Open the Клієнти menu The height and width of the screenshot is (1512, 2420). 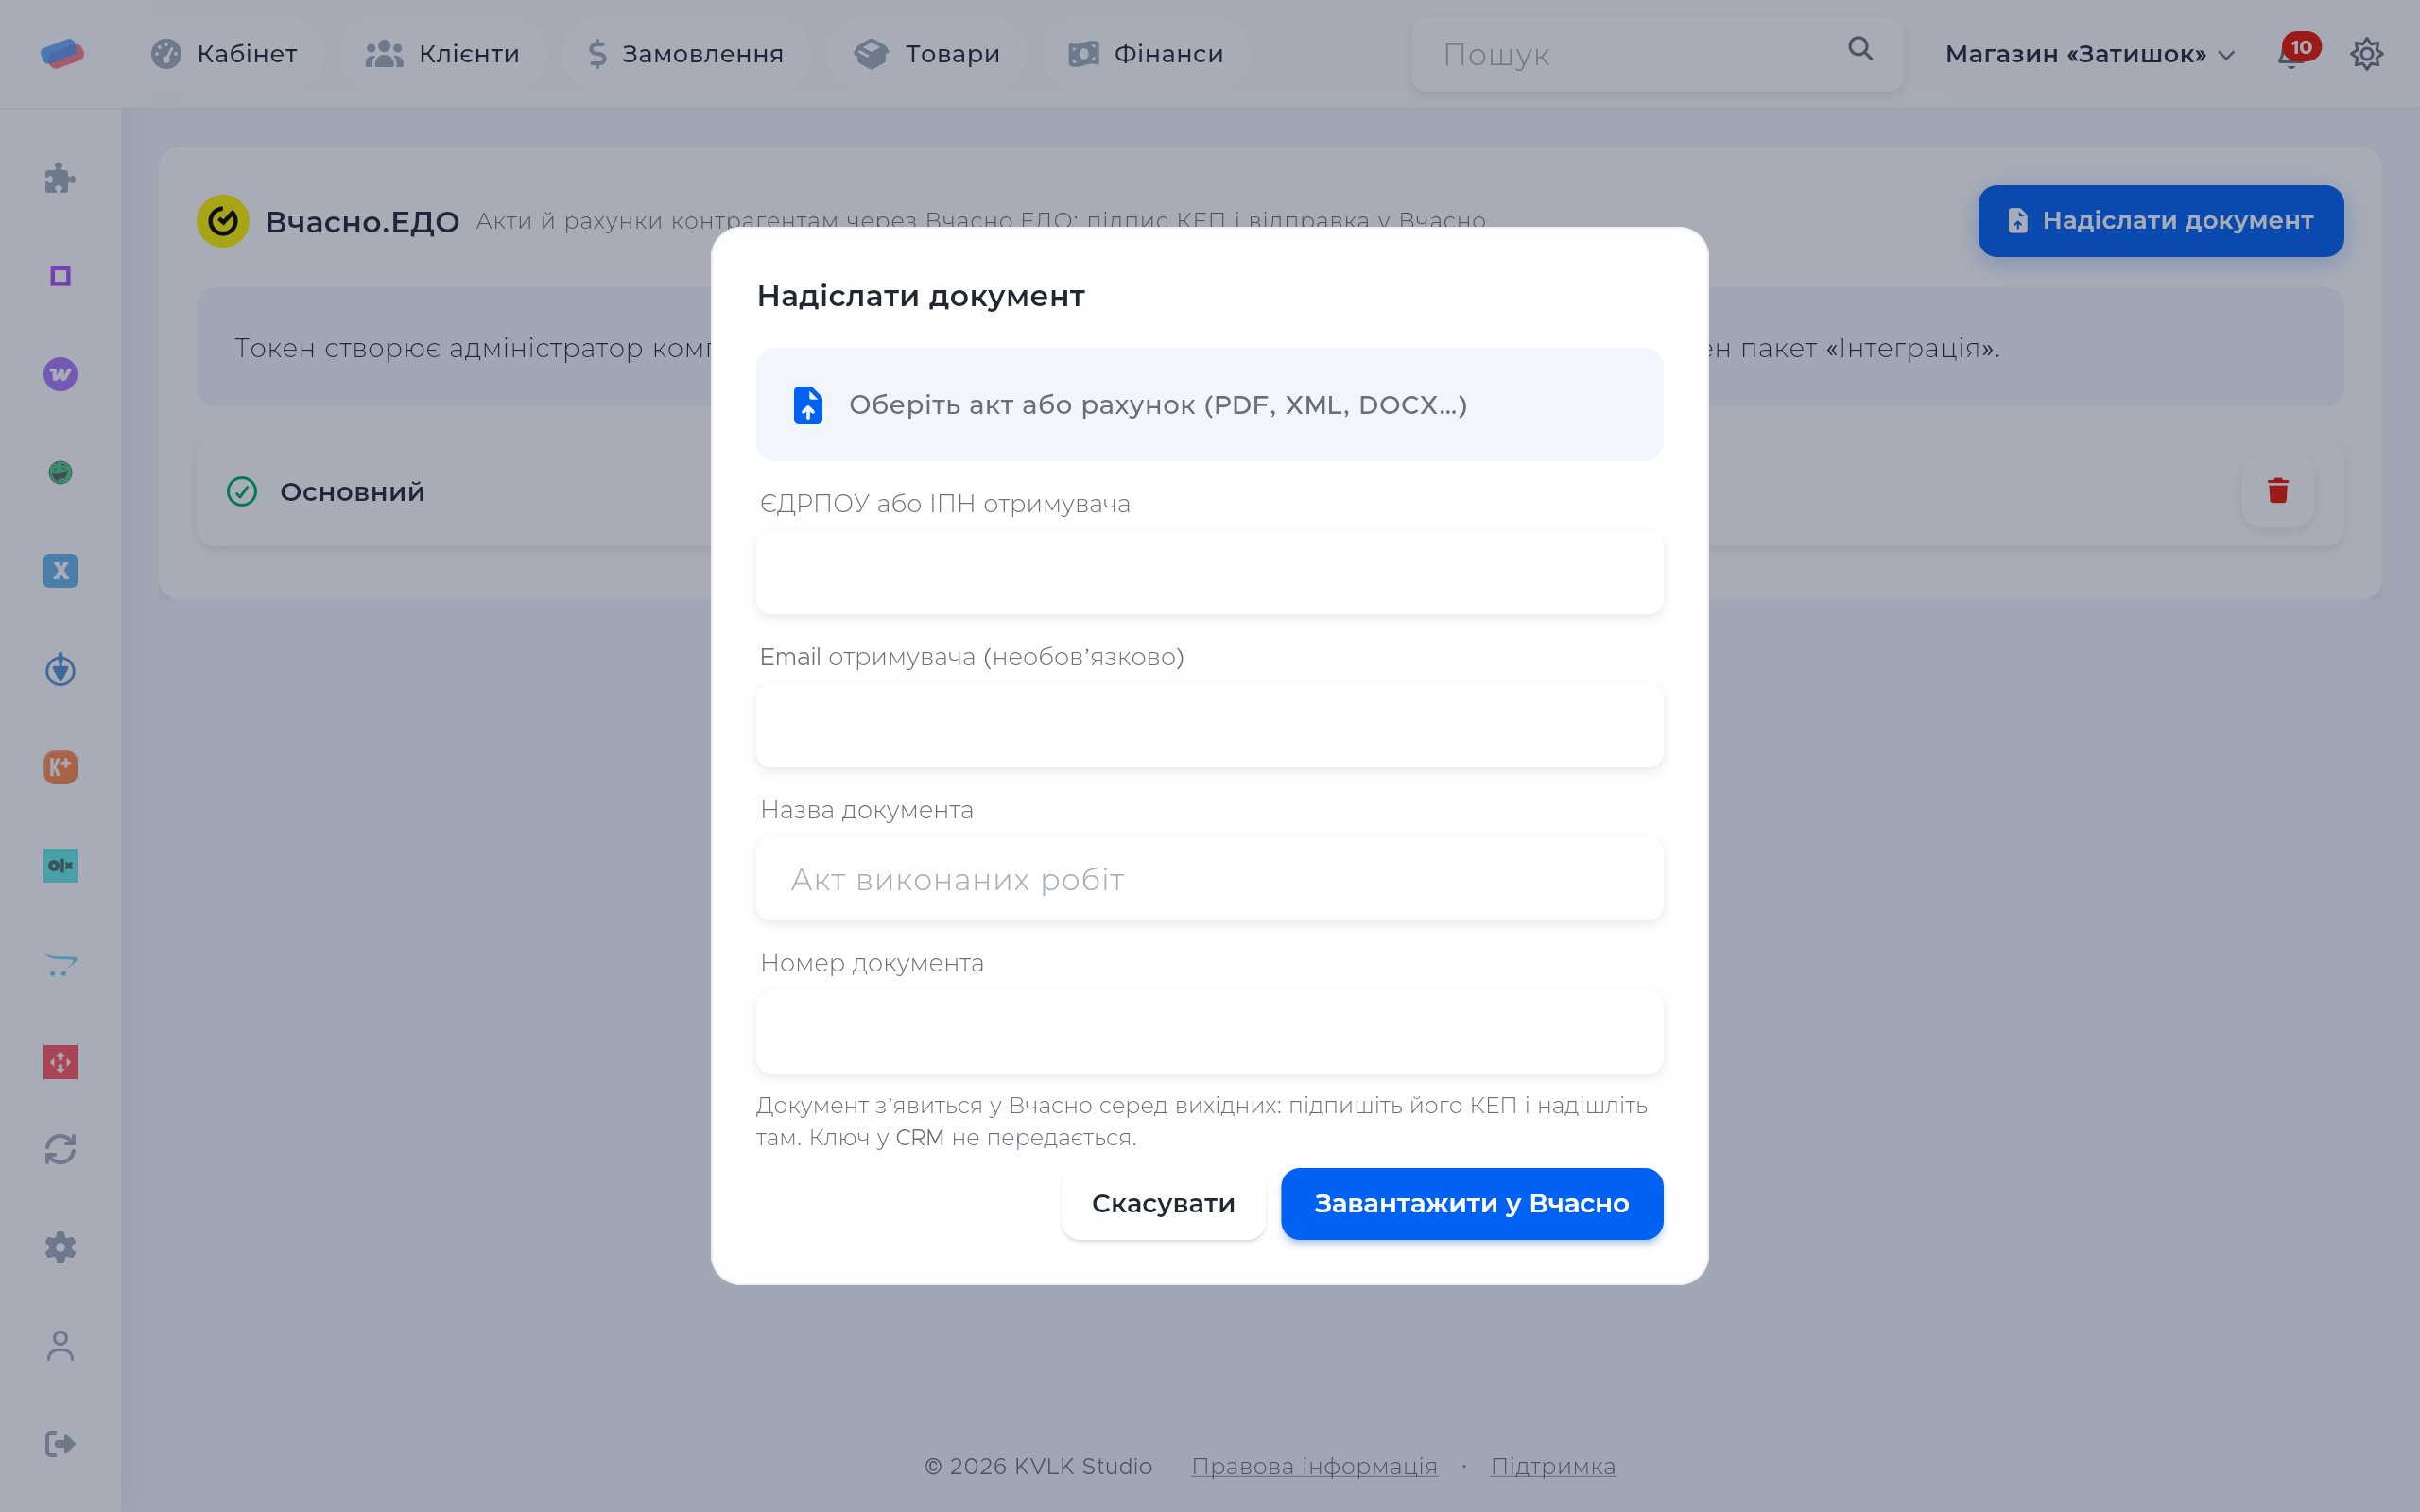(443, 54)
